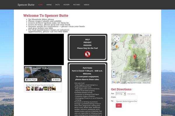This screenshot has width=175, height=116.
Task: Focus the To destination field
Action: pos(127,101)
